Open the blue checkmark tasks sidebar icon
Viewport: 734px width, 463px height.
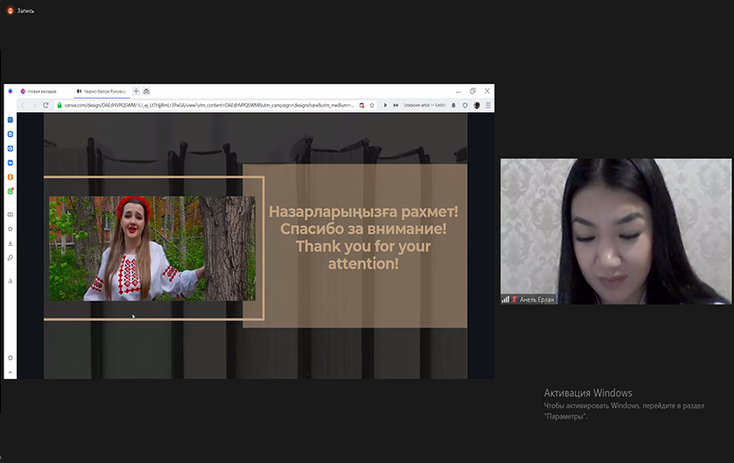[x=11, y=134]
